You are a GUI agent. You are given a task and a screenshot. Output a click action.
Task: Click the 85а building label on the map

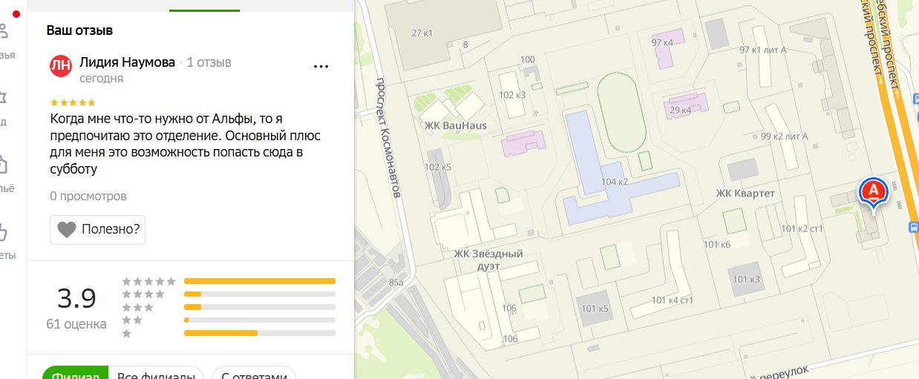[x=396, y=283]
